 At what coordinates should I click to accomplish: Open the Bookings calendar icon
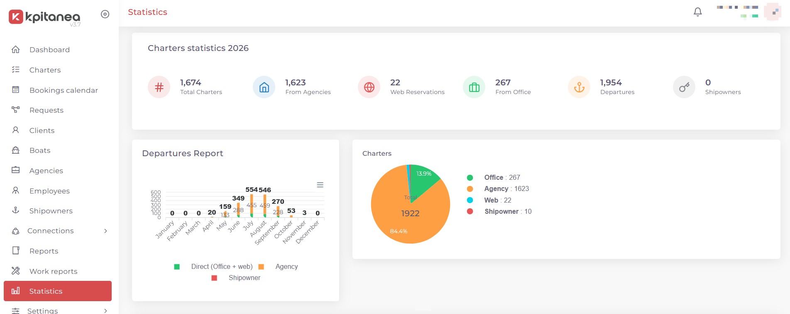pos(16,90)
